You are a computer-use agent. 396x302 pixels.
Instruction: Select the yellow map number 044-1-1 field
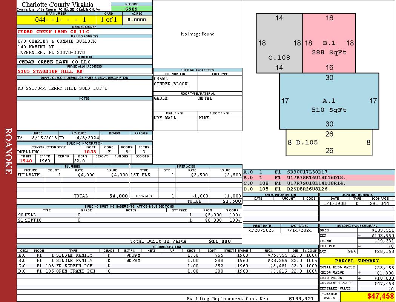56,20
